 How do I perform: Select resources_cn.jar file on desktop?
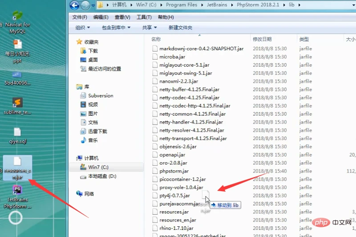tap(17, 168)
